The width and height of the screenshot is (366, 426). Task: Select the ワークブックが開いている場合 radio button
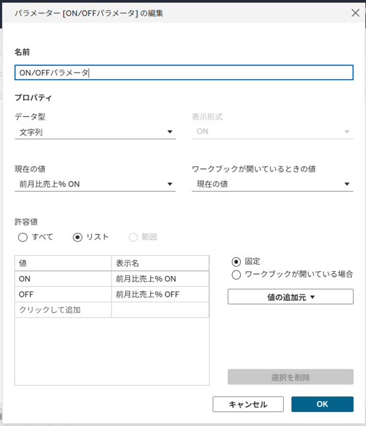click(x=236, y=275)
